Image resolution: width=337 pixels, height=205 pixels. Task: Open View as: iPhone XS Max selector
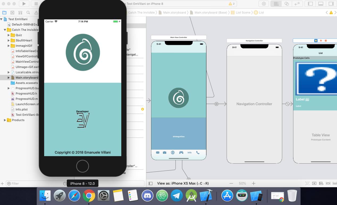pyautogui.click(x=183, y=183)
